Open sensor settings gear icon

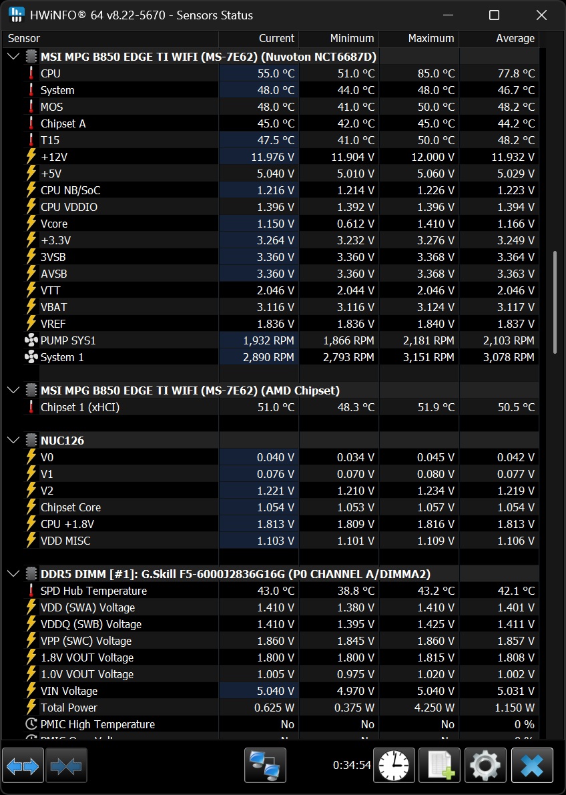tap(485, 765)
